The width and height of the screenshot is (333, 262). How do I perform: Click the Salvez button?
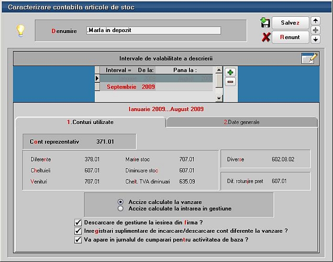(290, 23)
